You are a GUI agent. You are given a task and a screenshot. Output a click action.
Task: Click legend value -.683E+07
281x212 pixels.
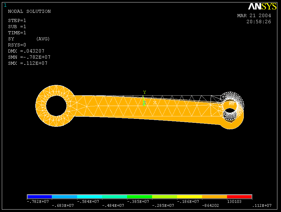pos(63,206)
